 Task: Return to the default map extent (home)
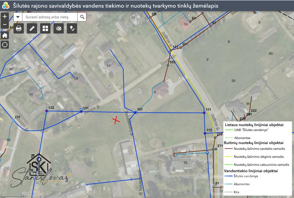(x=5, y=35)
